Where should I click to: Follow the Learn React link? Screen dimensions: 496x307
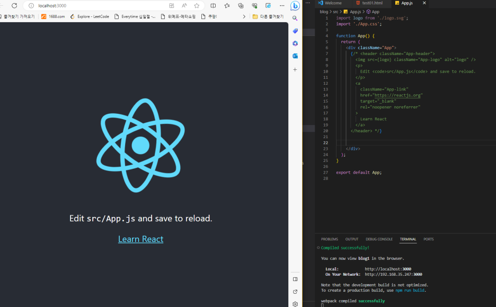click(141, 239)
